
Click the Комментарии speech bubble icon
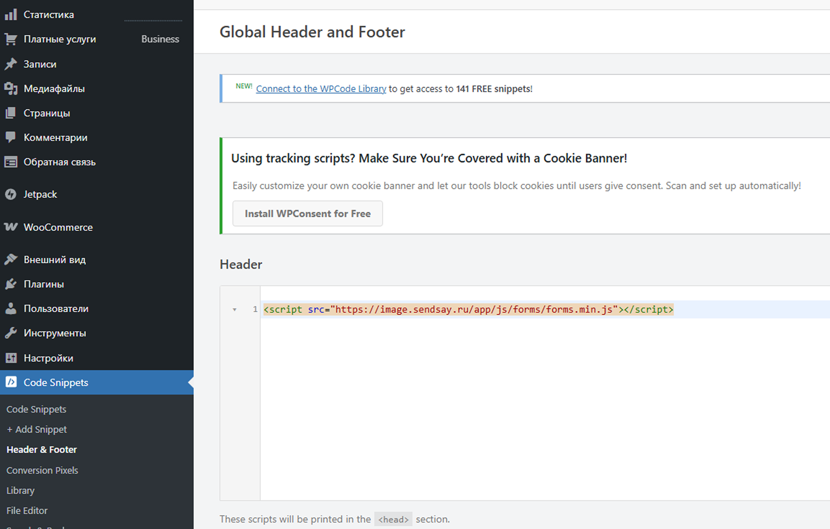coord(11,137)
